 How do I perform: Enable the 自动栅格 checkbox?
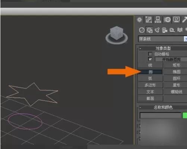[150, 54]
